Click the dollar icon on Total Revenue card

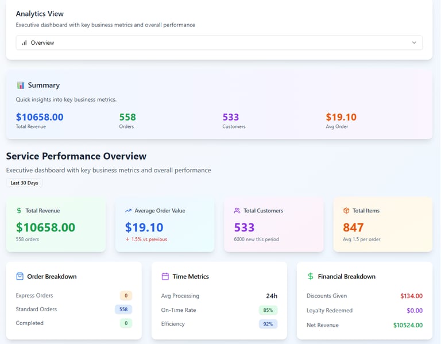pos(20,211)
